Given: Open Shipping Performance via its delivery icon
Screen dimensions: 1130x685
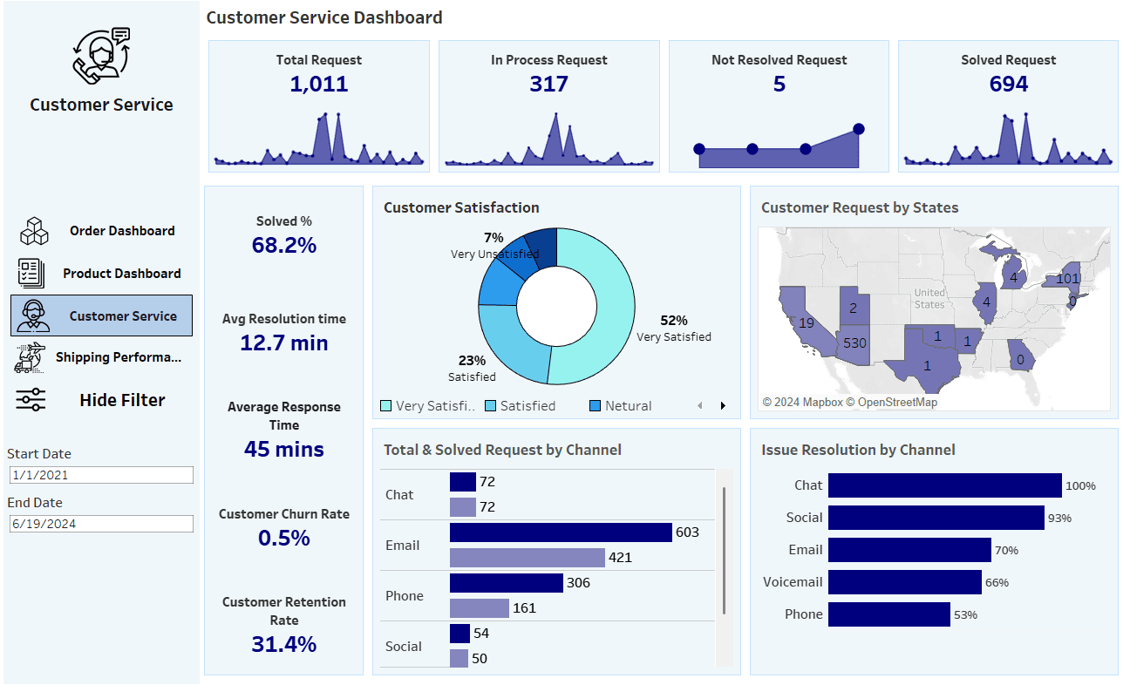Looking at the screenshot, I should [x=31, y=357].
